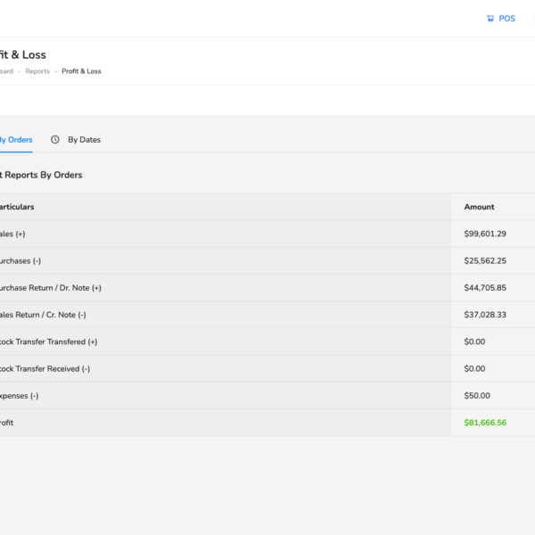Select the $44,705.85 amount
The height and width of the screenshot is (535, 535).
click(x=485, y=288)
